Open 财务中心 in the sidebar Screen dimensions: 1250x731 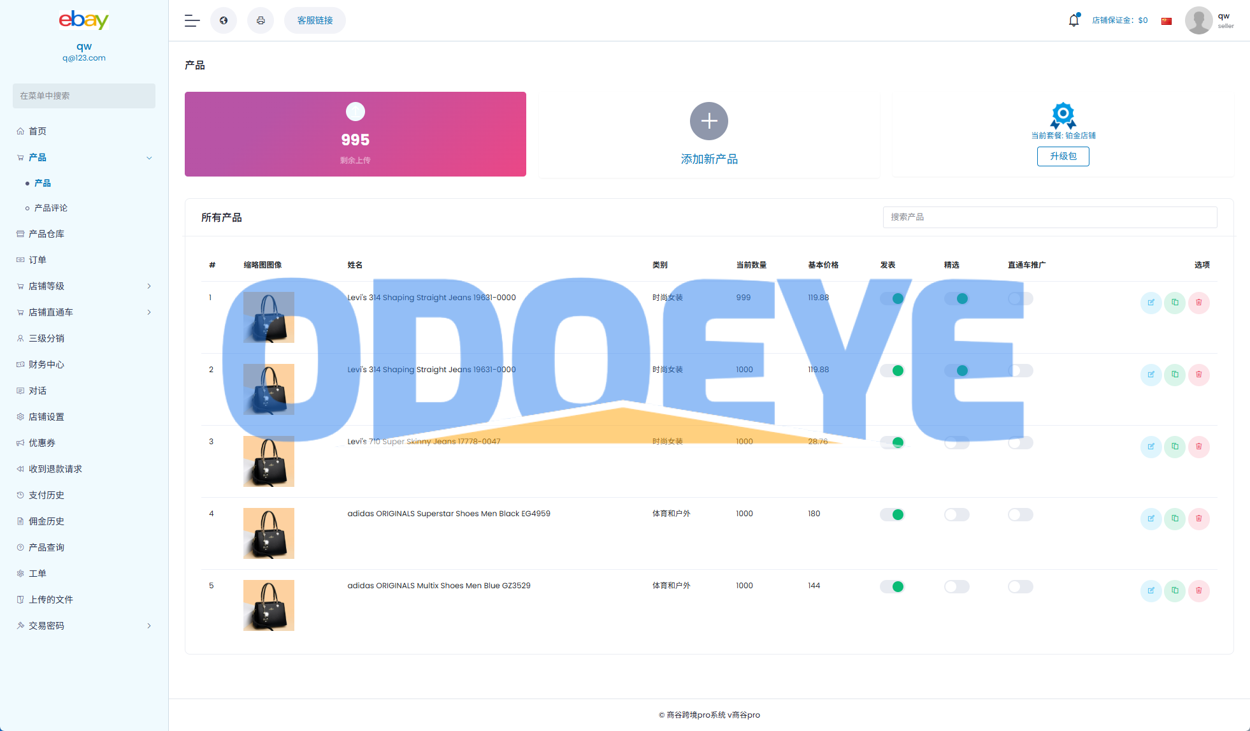47,365
